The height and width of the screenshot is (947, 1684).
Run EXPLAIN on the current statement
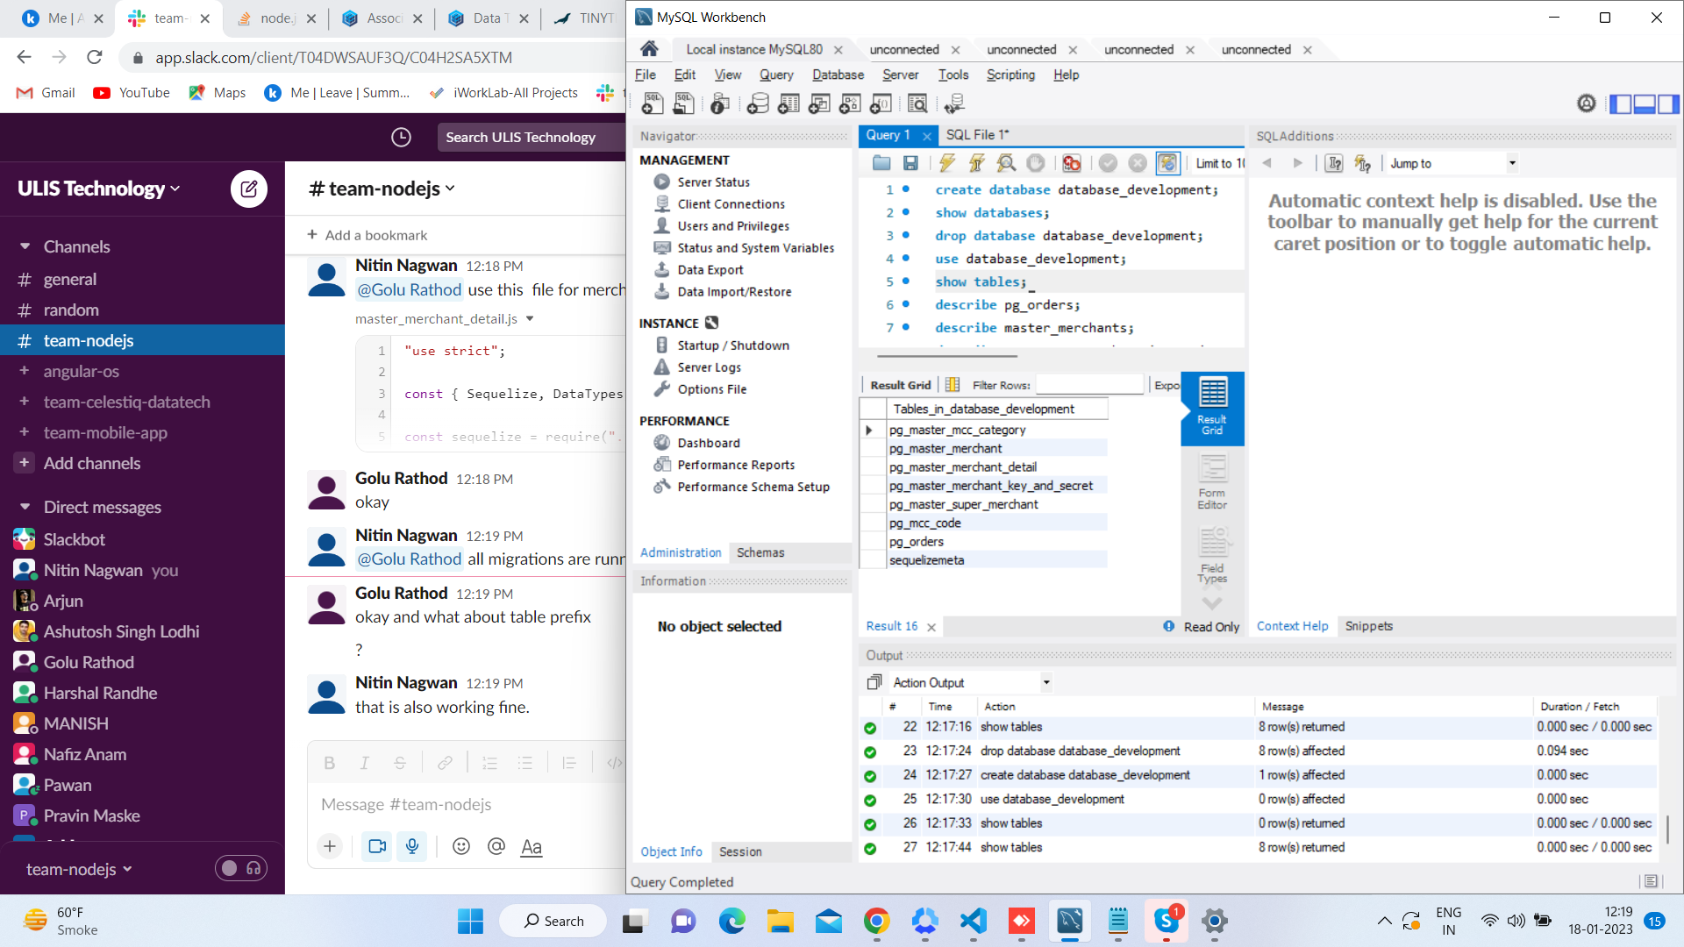(1006, 163)
